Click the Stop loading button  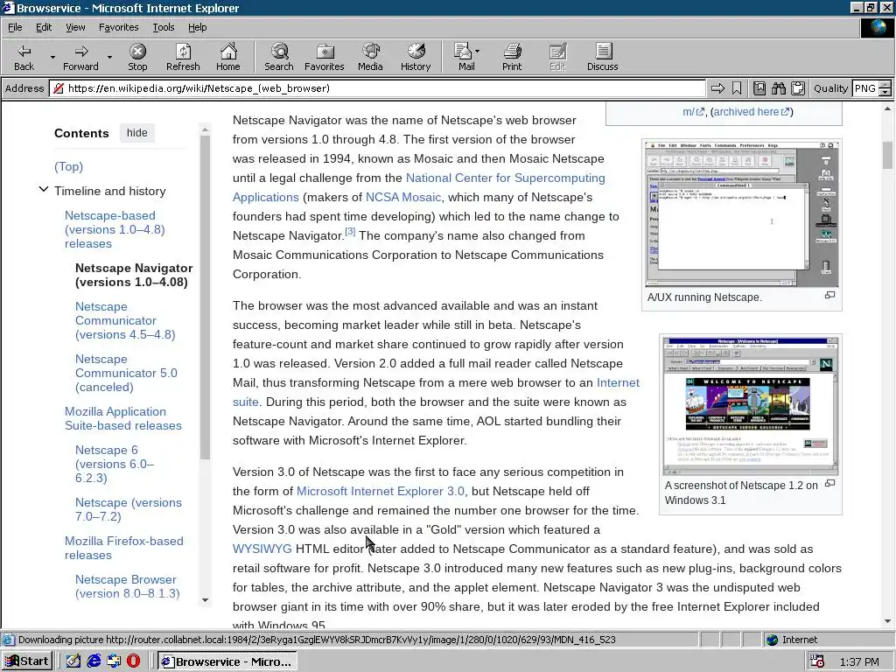tap(137, 57)
